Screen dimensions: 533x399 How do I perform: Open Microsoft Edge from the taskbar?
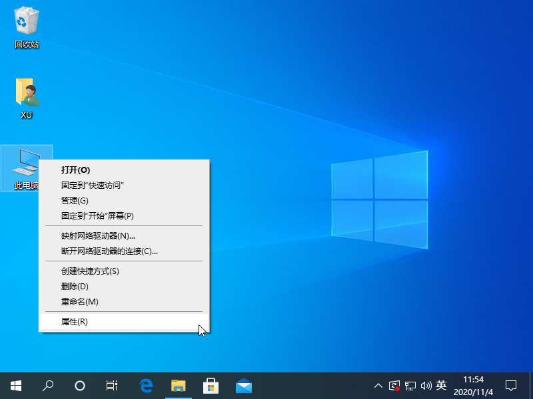coord(146,386)
